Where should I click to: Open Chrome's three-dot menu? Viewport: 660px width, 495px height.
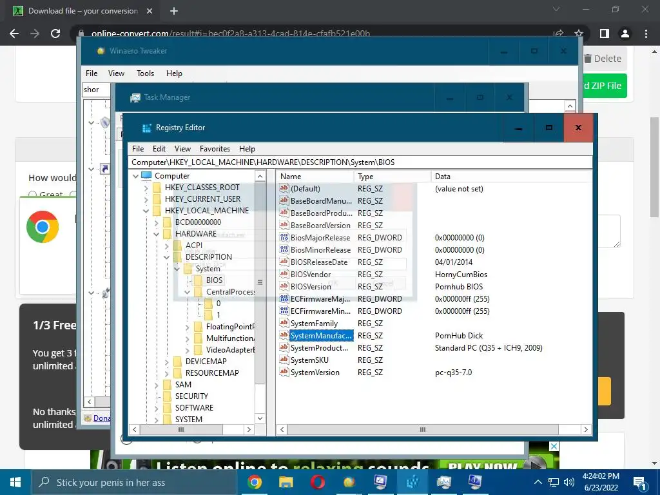tap(646, 34)
